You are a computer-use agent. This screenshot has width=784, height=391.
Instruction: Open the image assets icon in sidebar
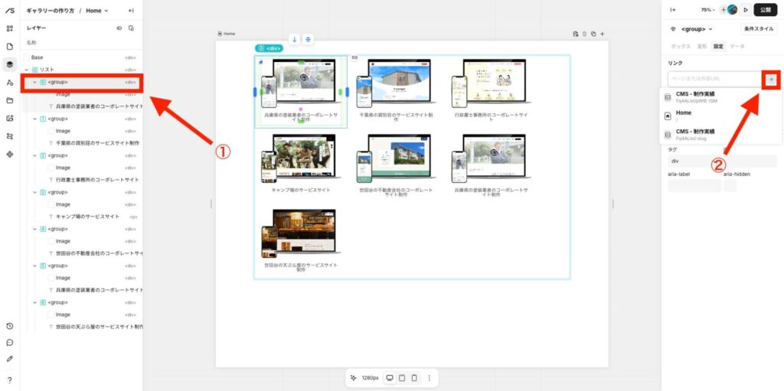point(9,118)
